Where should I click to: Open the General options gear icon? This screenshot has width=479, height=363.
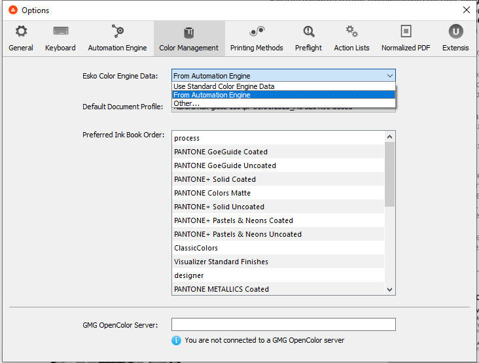(21, 31)
